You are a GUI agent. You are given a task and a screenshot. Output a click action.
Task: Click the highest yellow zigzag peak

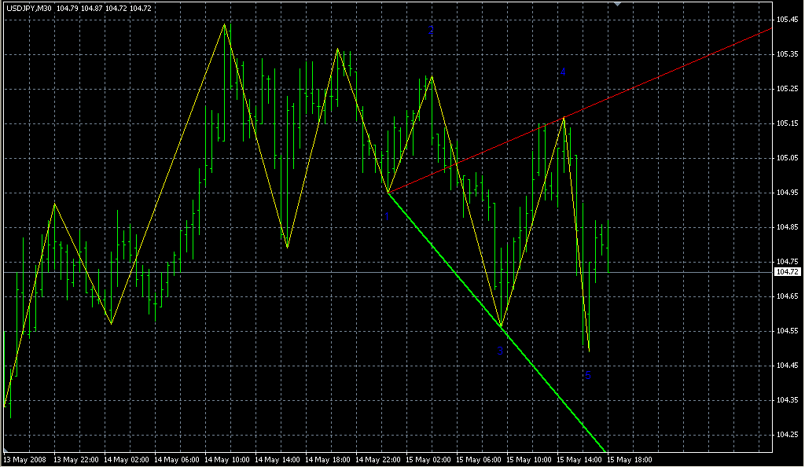(x=225, y=25)
